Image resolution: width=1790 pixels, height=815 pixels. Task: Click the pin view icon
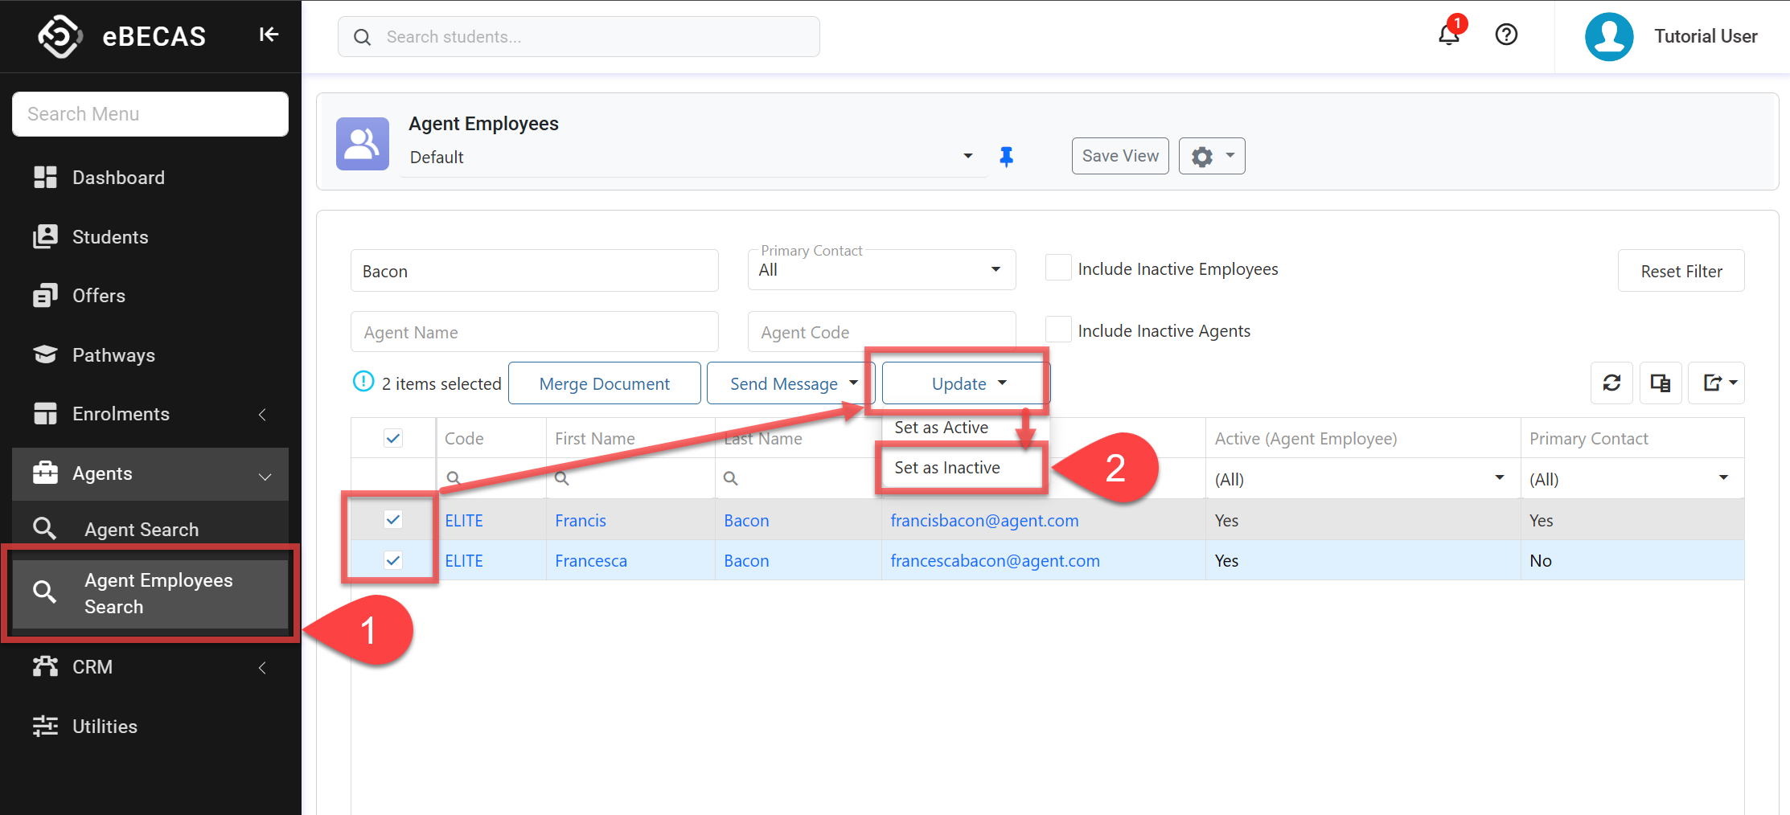[1006, 157]
